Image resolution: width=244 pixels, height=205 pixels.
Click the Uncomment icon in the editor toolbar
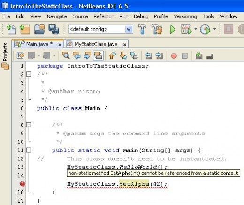(x=210, y=56)
